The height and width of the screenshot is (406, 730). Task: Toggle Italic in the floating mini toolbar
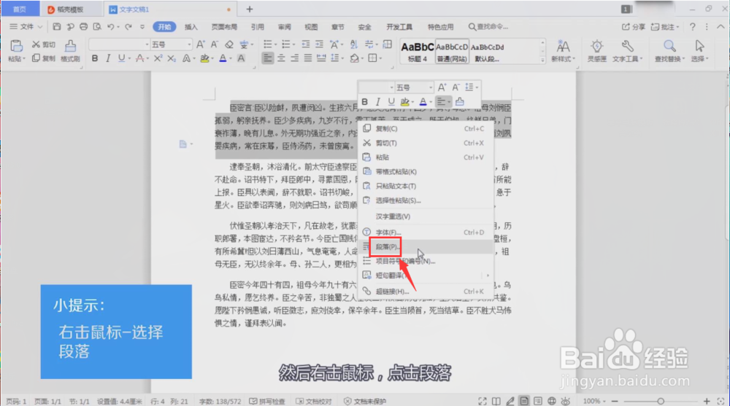coord(378,102)
